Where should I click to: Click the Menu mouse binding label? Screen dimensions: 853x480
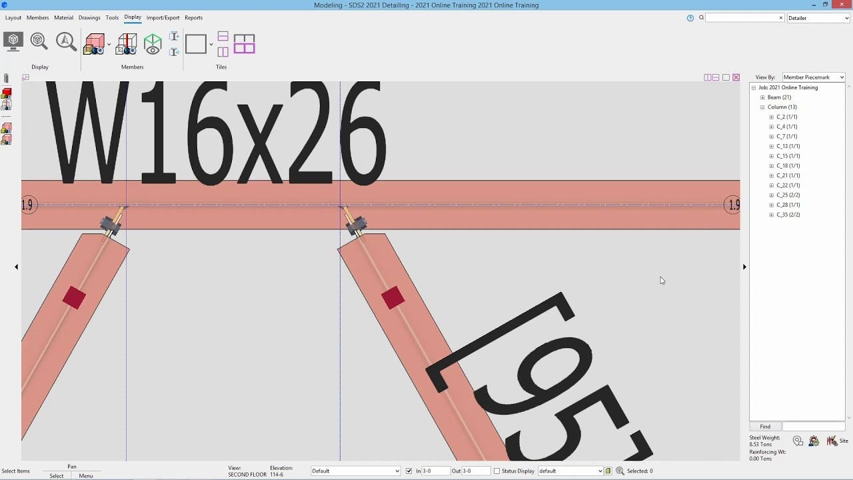point(86,476)
